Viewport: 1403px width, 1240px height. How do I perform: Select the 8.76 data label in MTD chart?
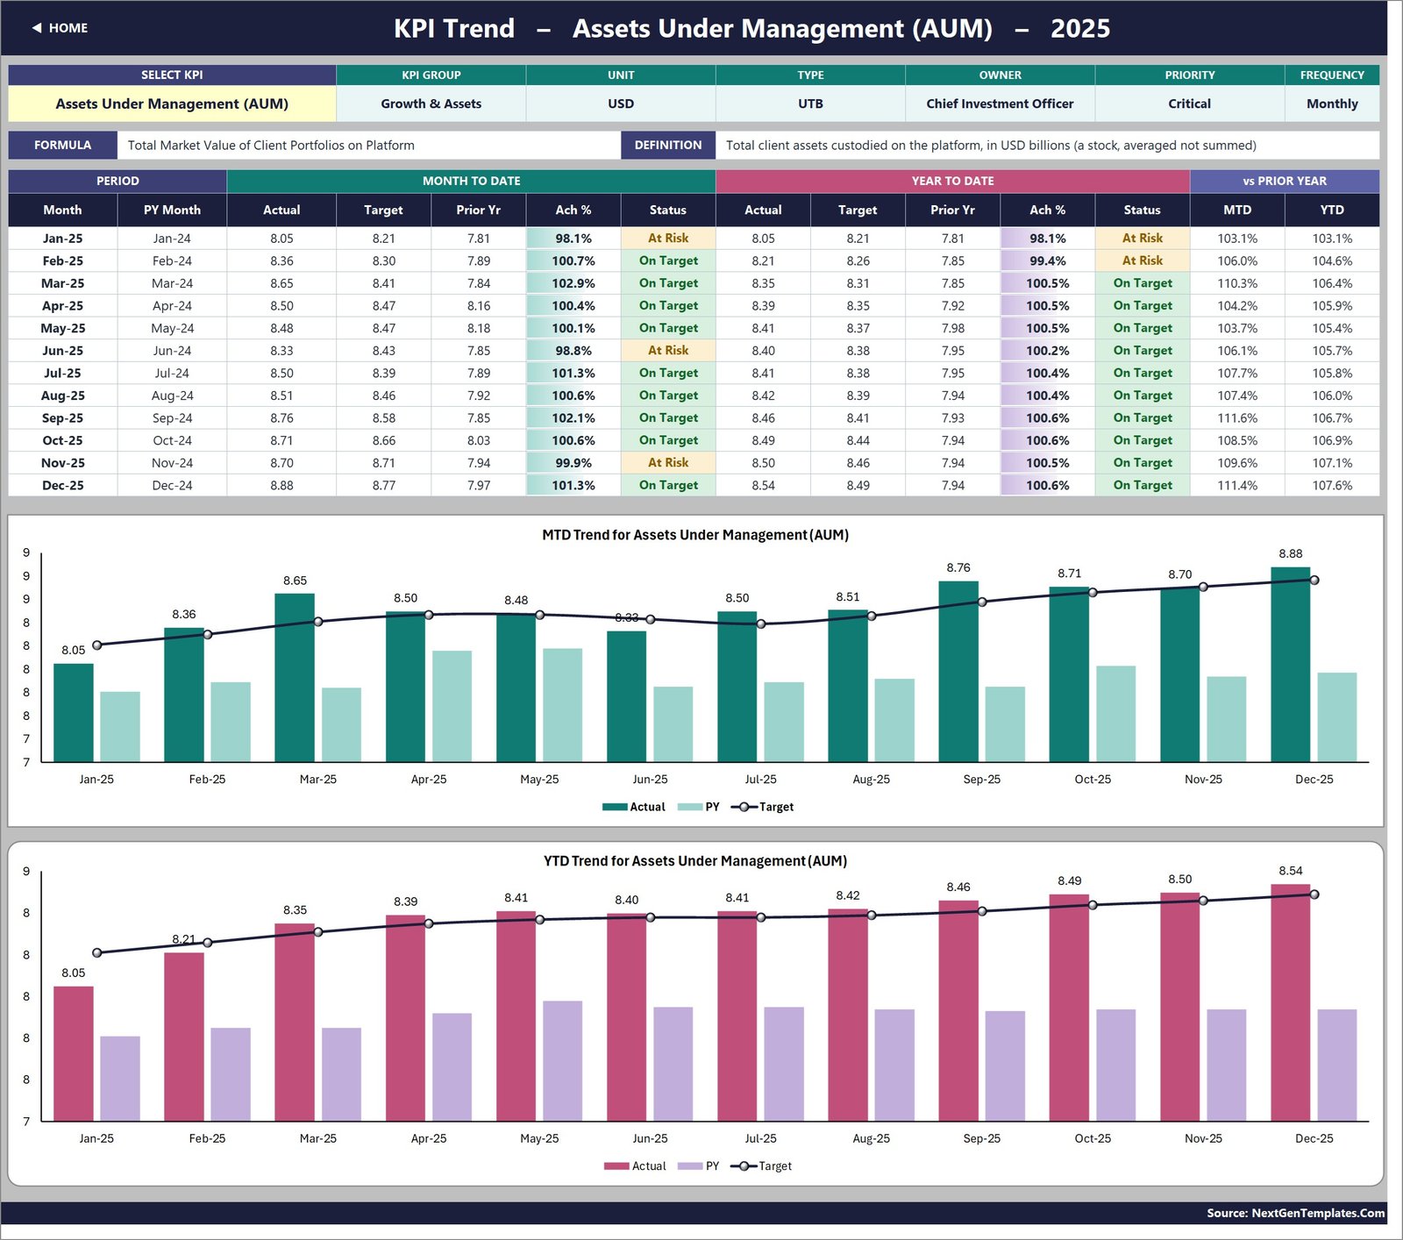[958, 567]
